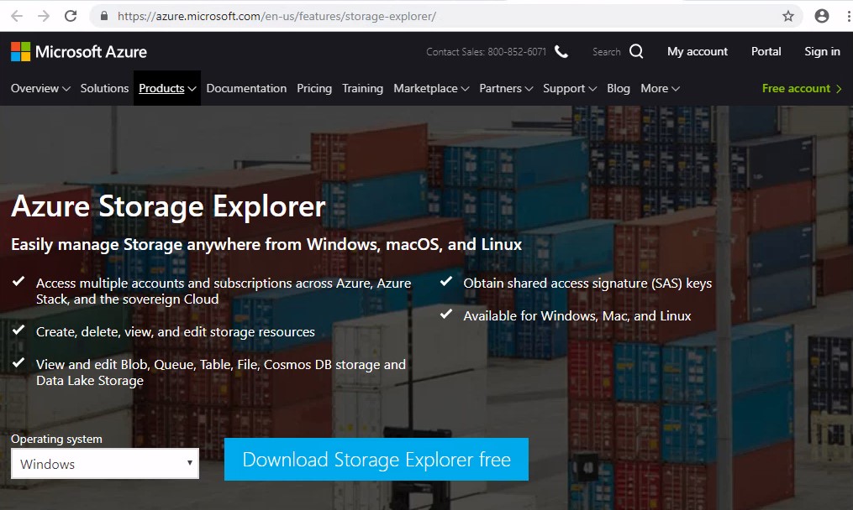Click Download Storage Explorer free
853x510 pixels.
376,460
